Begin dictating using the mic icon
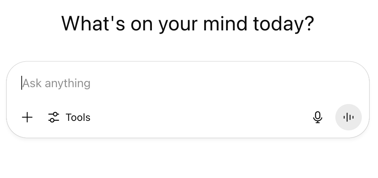This screenshot has width=378, height=178. click(318, 118)
